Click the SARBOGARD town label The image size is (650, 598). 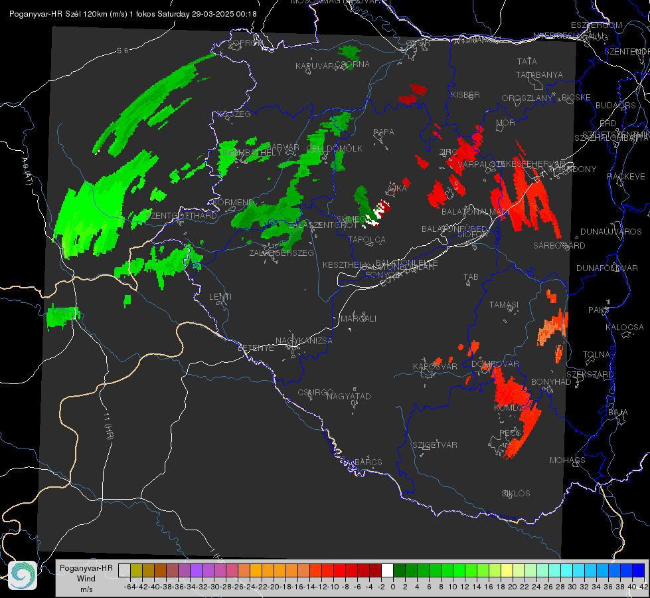click(559, 246)
